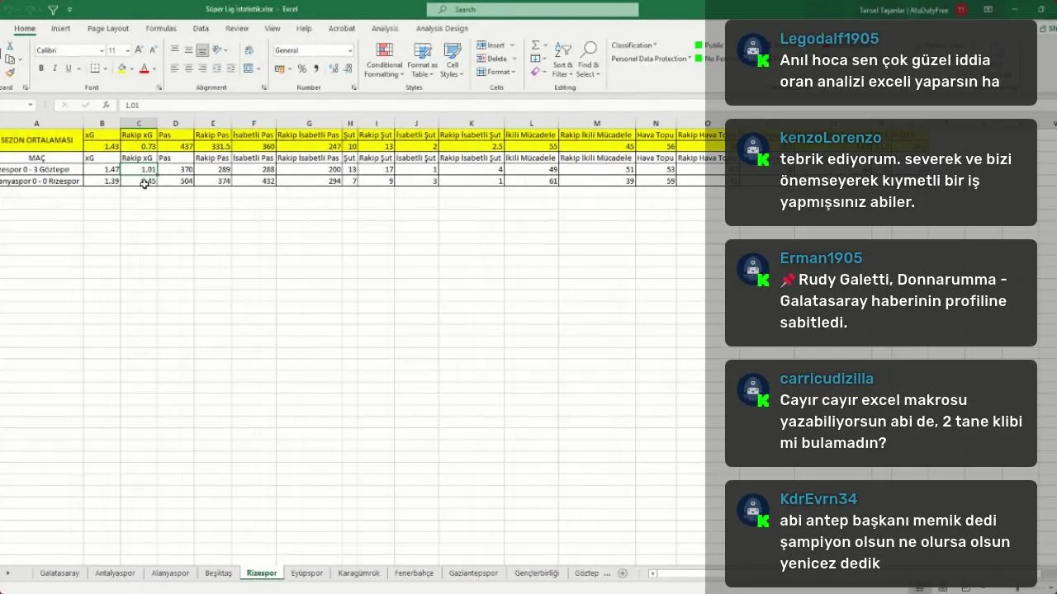The image size is (1057, 594).
Task: Click the Clear eraser icon
Action: pos(535,72)
